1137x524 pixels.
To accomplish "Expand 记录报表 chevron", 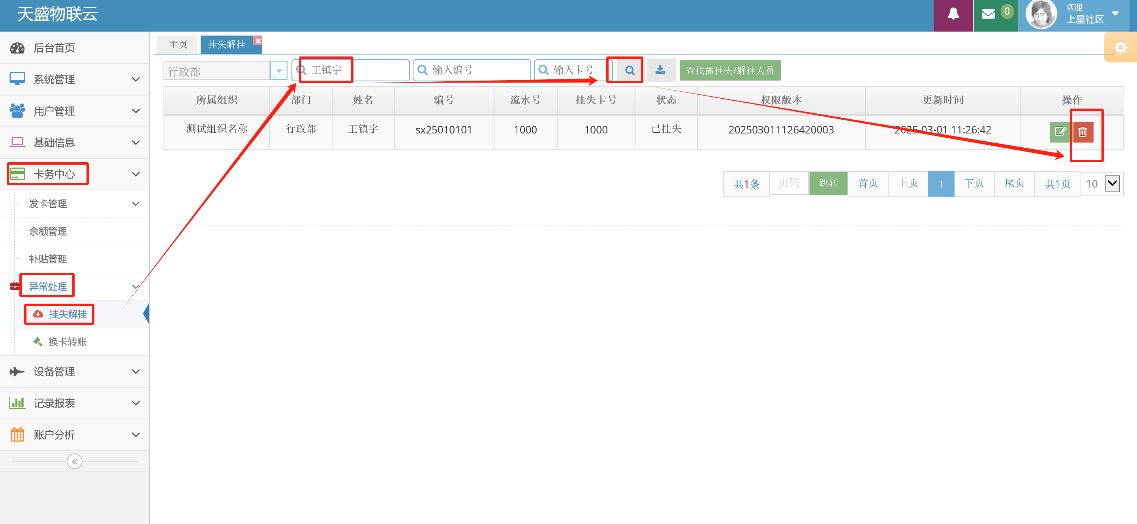I will click(x=136, y=403).
